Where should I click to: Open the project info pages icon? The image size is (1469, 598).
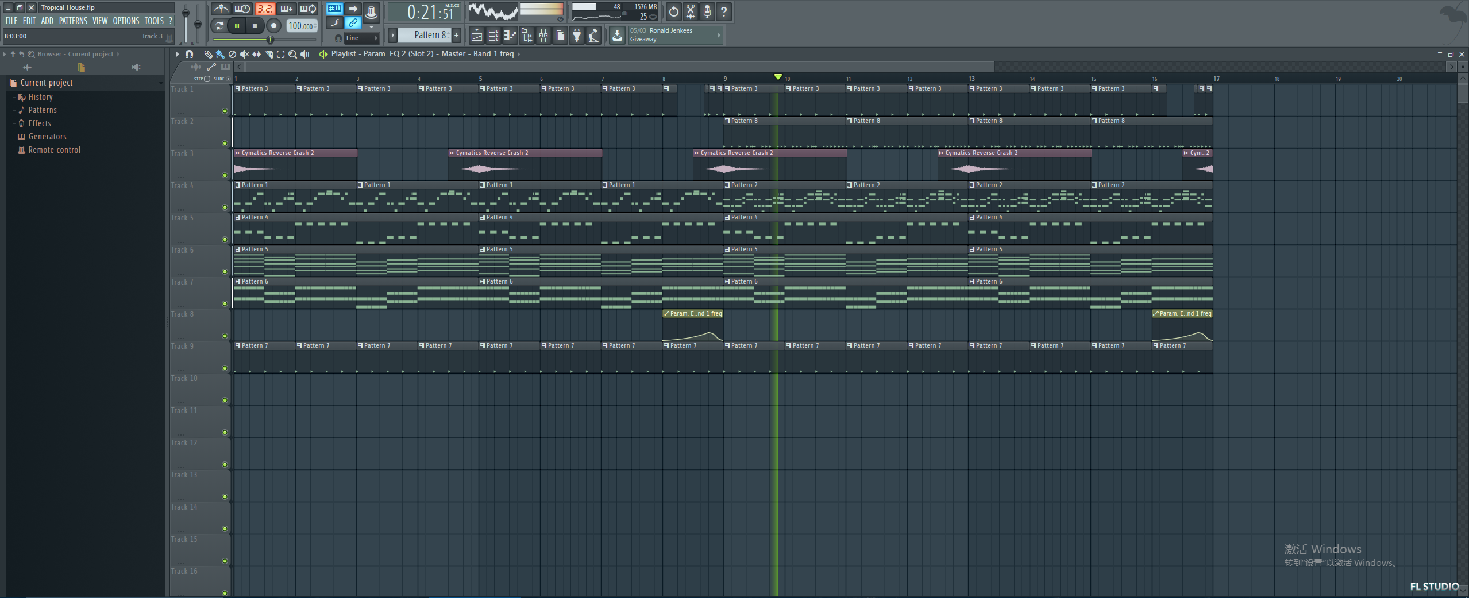point(560,36)
